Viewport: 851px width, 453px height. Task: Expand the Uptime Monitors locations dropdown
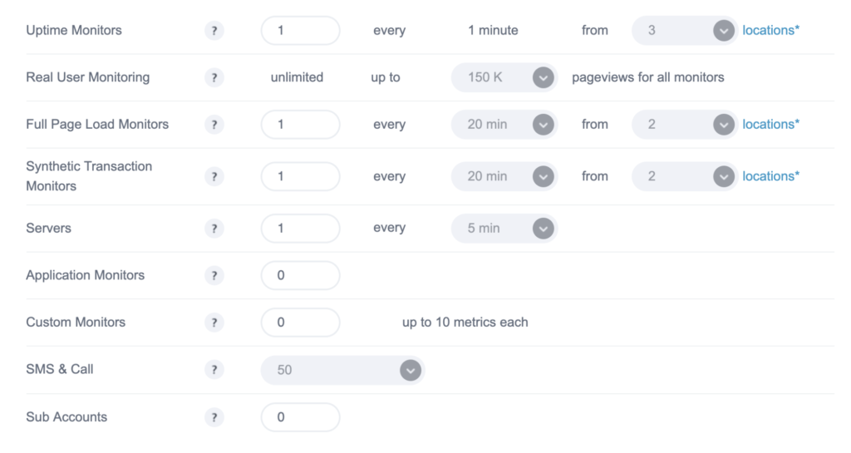point(685,31)
